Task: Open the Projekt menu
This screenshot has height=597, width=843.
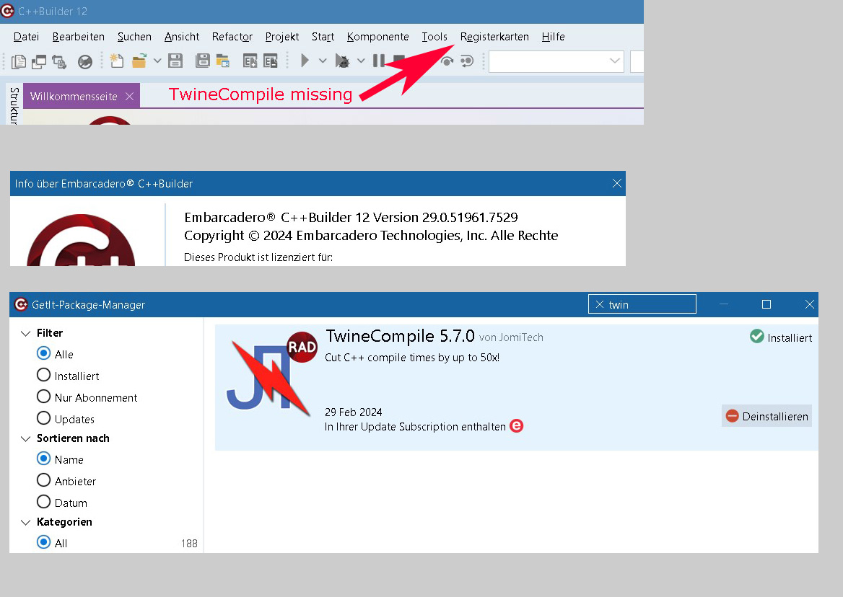Action: coord(281,37)
